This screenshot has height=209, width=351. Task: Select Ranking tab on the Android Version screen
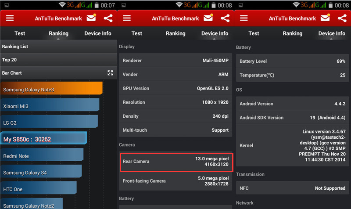click(x=292, y=33)
